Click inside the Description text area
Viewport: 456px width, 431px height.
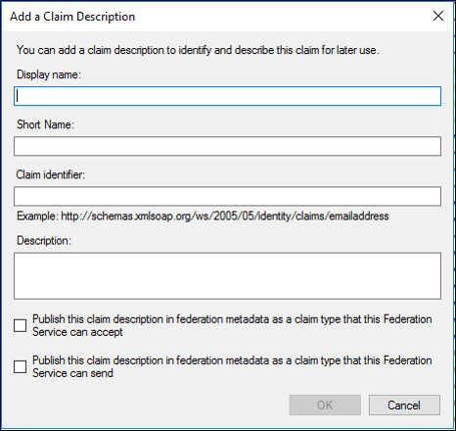tap(227, 275)
